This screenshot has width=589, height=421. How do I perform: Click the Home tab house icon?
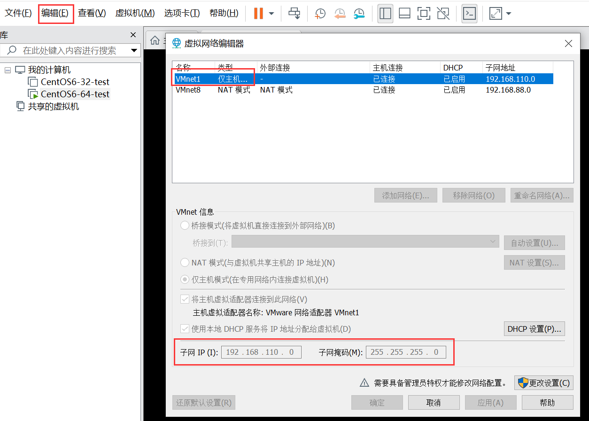[155, 40]
